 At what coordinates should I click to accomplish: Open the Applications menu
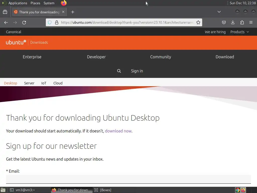pyautogui.click(x=18, y=3)
